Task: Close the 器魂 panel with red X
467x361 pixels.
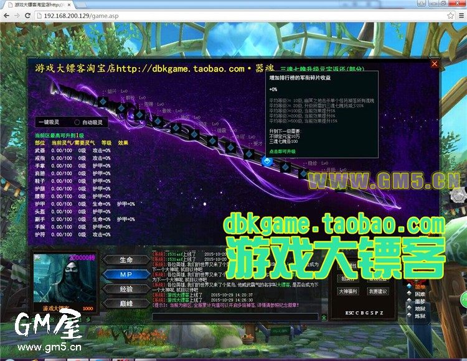Action: coord(435,63)
